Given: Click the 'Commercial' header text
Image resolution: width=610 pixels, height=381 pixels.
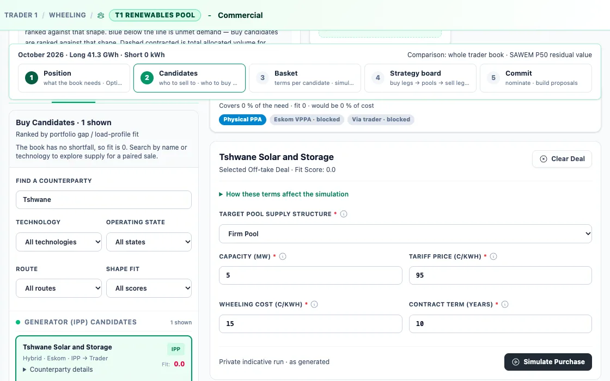Looking at the screenshot, I should (240, 15).
